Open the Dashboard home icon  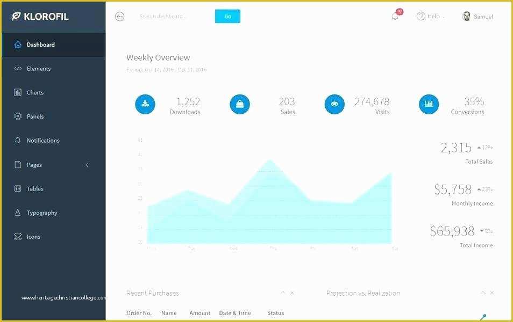coord(18,45)
